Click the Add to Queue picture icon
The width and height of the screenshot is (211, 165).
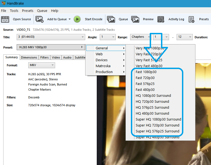40,19
